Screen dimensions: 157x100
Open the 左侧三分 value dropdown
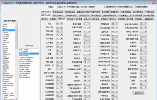coord(87,39)
